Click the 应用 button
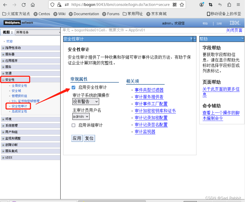Screen dimensions: 245x202 point(77,138)
